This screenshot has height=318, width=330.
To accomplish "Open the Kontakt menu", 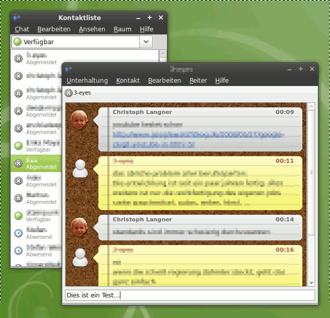I will click(128, 80).
